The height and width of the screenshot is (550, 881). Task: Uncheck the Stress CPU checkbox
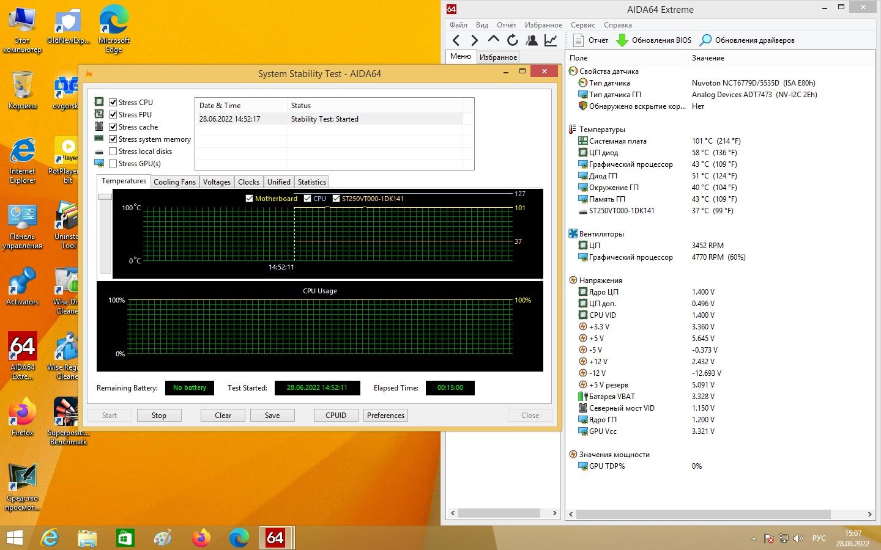pyautogui.click(x=113, y=102)
